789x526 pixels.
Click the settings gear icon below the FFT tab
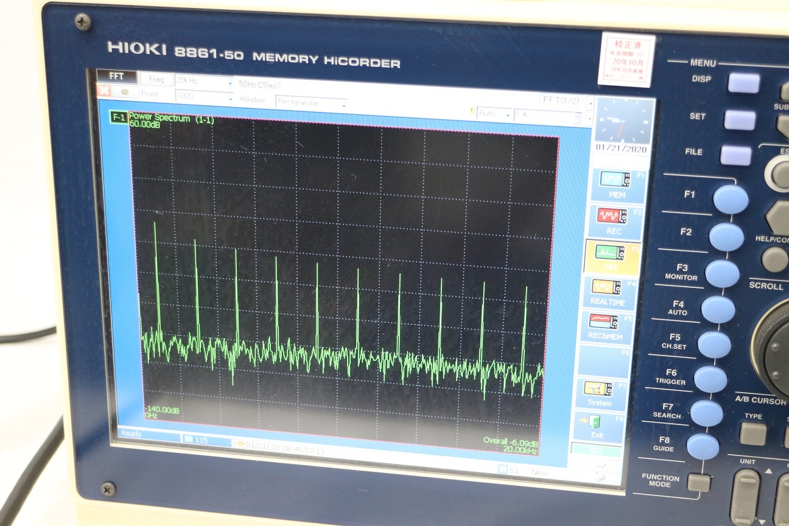pyautogui.click(x=125, y=92)
